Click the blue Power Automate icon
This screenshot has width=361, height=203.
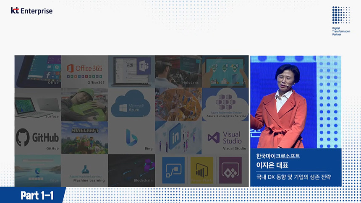tap(173, 170)
